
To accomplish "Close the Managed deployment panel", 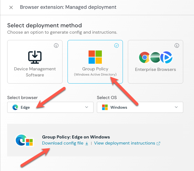I will pos(11,7).
